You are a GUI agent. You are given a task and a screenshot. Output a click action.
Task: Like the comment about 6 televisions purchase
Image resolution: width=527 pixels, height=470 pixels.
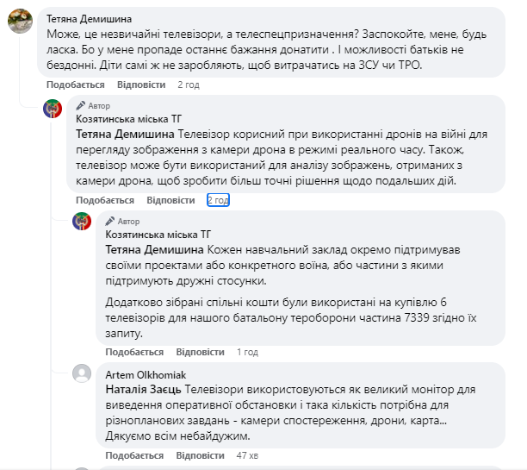[x=134, y=352]
